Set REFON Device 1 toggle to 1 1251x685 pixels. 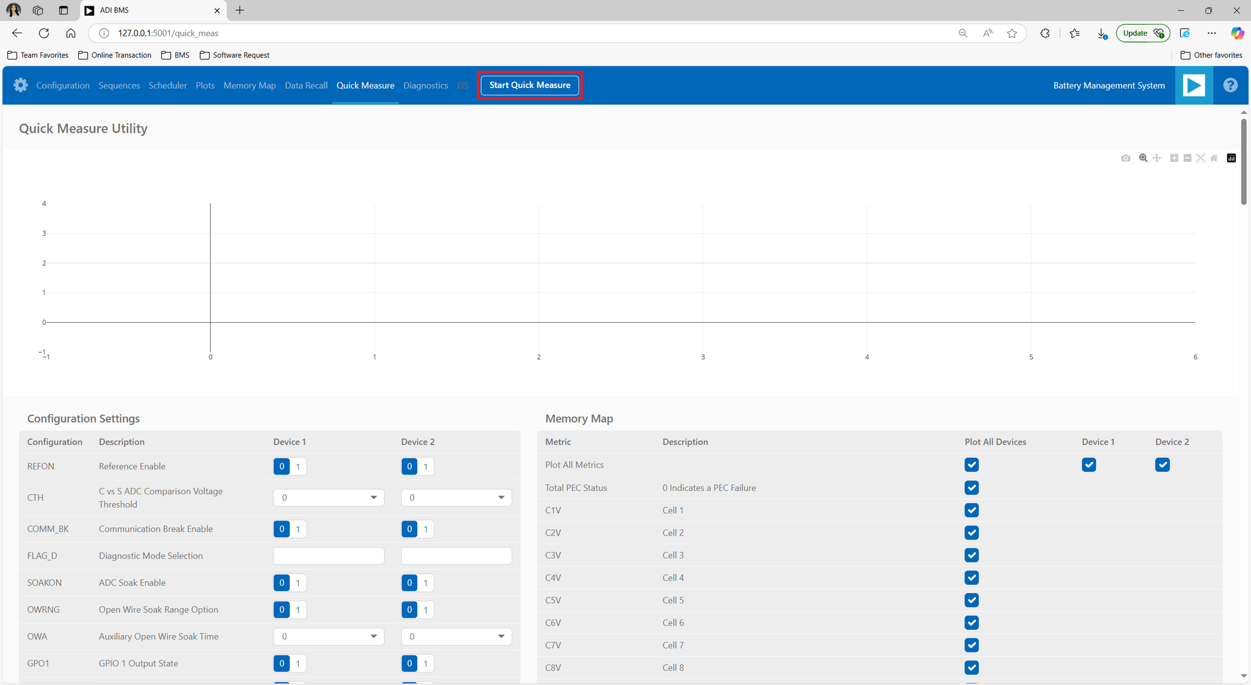pyautogui.click(x=298, y=467)
